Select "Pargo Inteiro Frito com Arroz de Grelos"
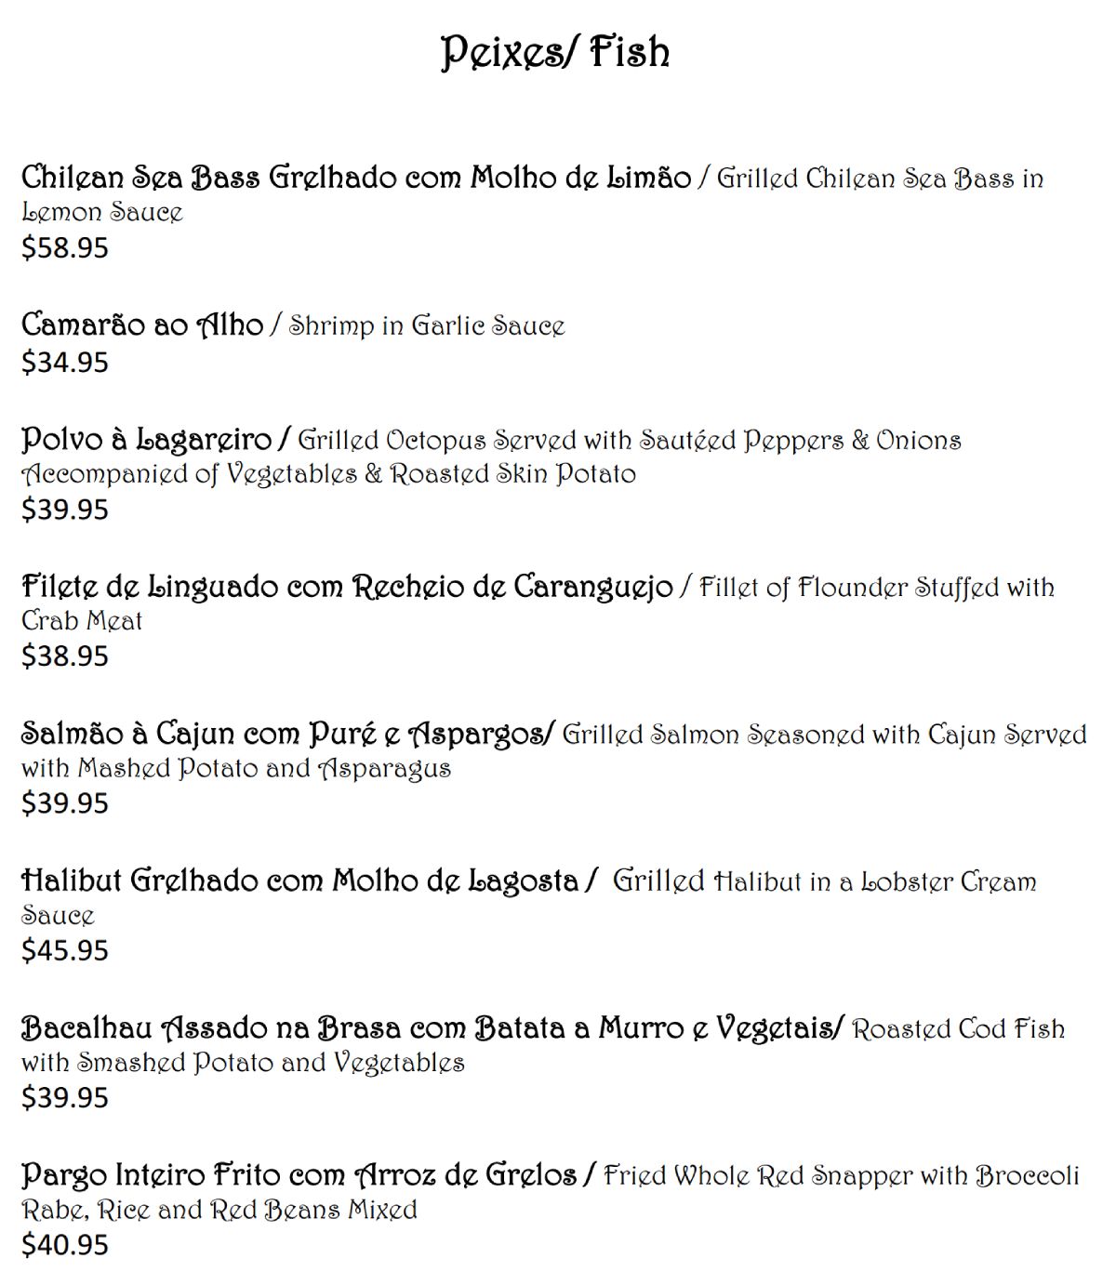Viewport: 1116px width, 1285px height. point(299,1174)
